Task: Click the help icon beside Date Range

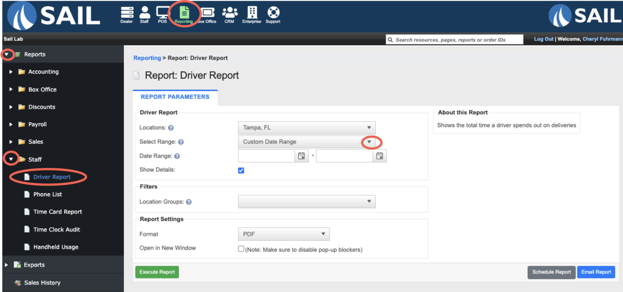Action: point(177,156)
